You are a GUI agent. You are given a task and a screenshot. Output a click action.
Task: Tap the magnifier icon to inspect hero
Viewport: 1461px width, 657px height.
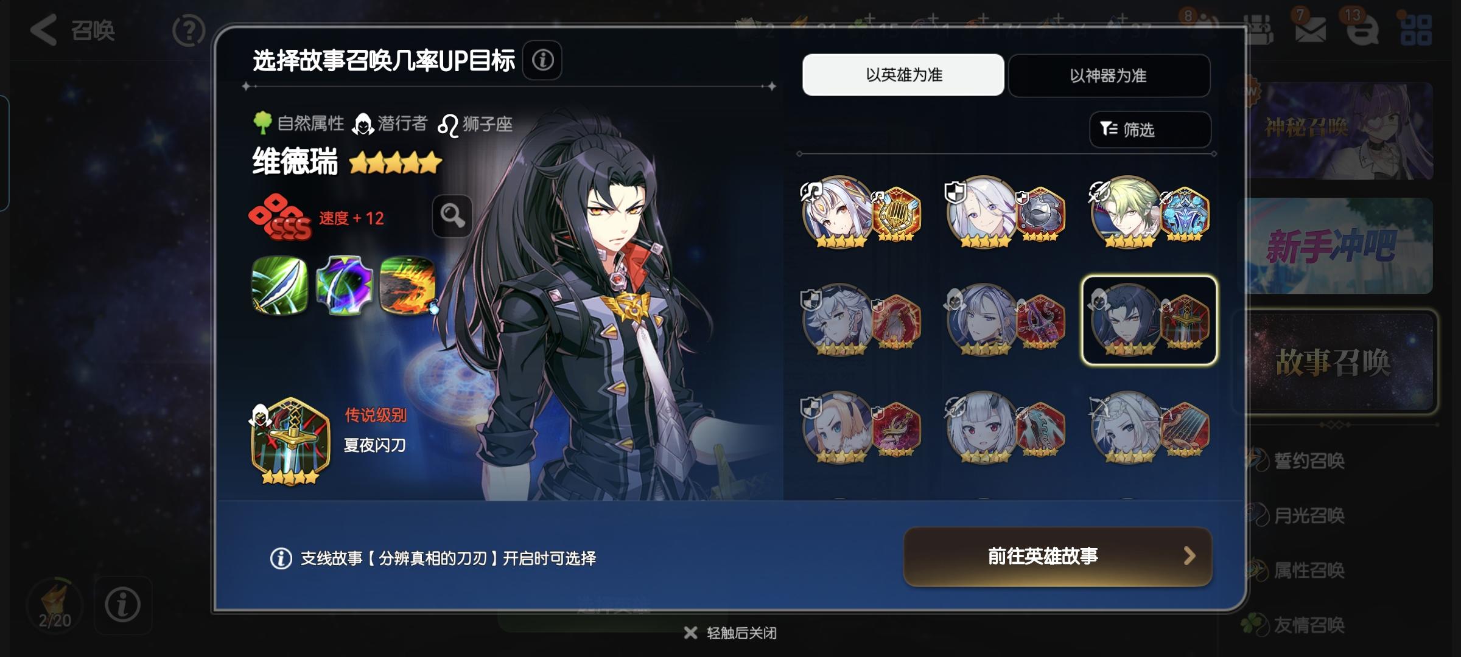(x=452, y=216)
